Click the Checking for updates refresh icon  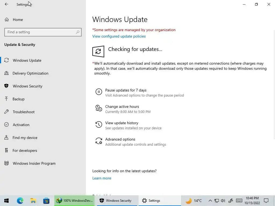(x=98, y=51)
